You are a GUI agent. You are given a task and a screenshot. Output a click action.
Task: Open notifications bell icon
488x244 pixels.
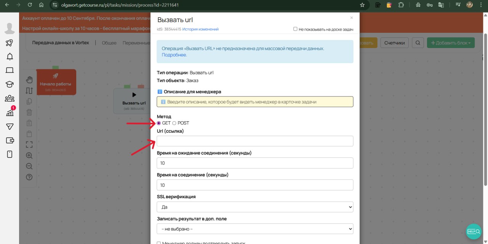point(10,56)
